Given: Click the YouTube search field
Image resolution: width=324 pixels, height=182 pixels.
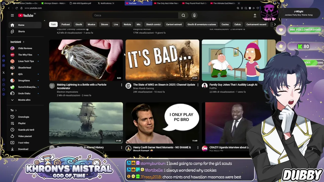Looking at the screenshot, I should tap(135, 15).
